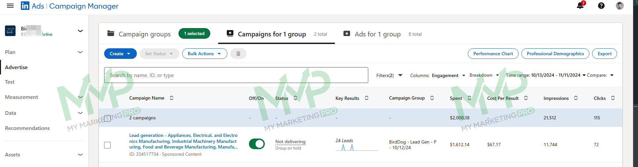
Task: Sort by Status column arrows
Action: (x=296, y=98)
